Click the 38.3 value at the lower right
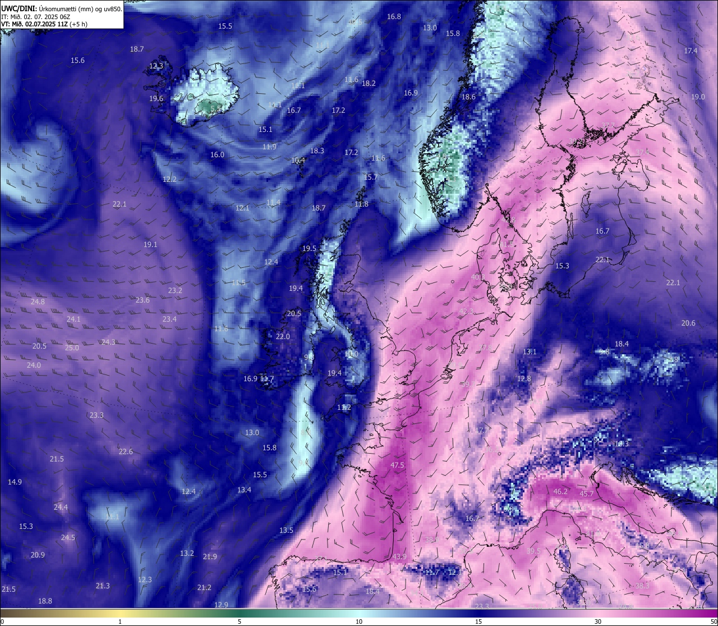 pos(642,586)
